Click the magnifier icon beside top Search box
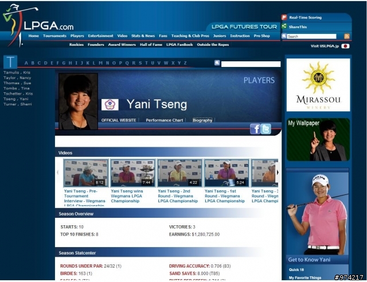This screenshot has width=367, height=282. tap(284, 36)
